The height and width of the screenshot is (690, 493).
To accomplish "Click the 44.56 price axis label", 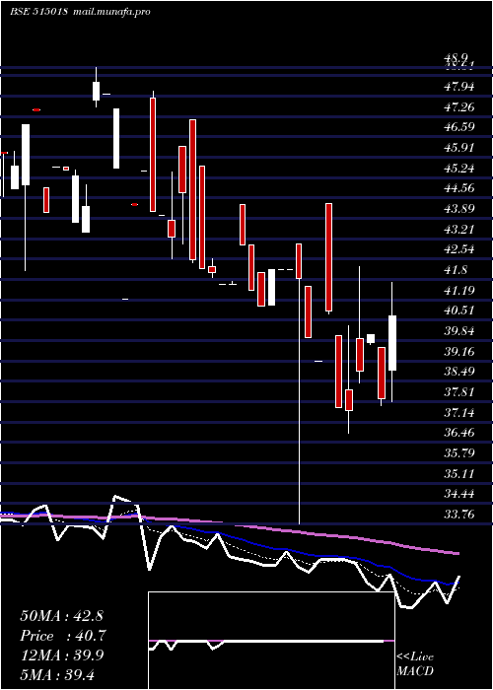I will (x=459, y=188).
